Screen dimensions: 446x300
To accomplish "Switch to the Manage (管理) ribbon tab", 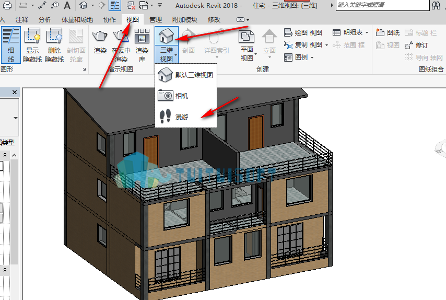I will [x=156, y=20].
